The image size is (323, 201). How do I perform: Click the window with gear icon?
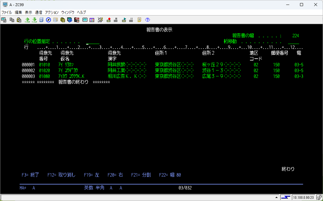(70, 20)
